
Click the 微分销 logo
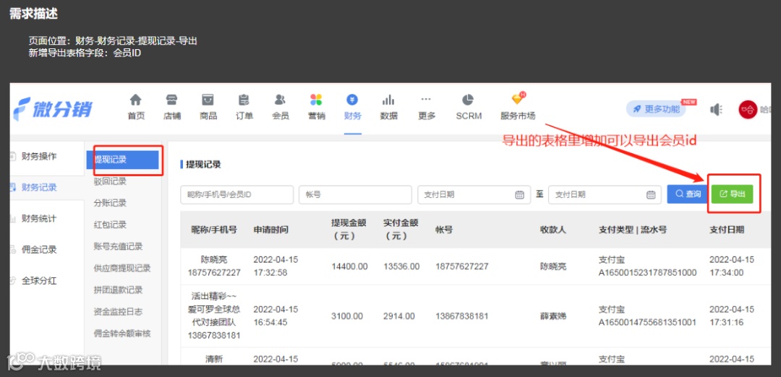coord(53,108)
